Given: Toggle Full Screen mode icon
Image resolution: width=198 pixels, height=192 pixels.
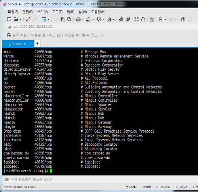Looking at the screenshot, I should point(137,19).
